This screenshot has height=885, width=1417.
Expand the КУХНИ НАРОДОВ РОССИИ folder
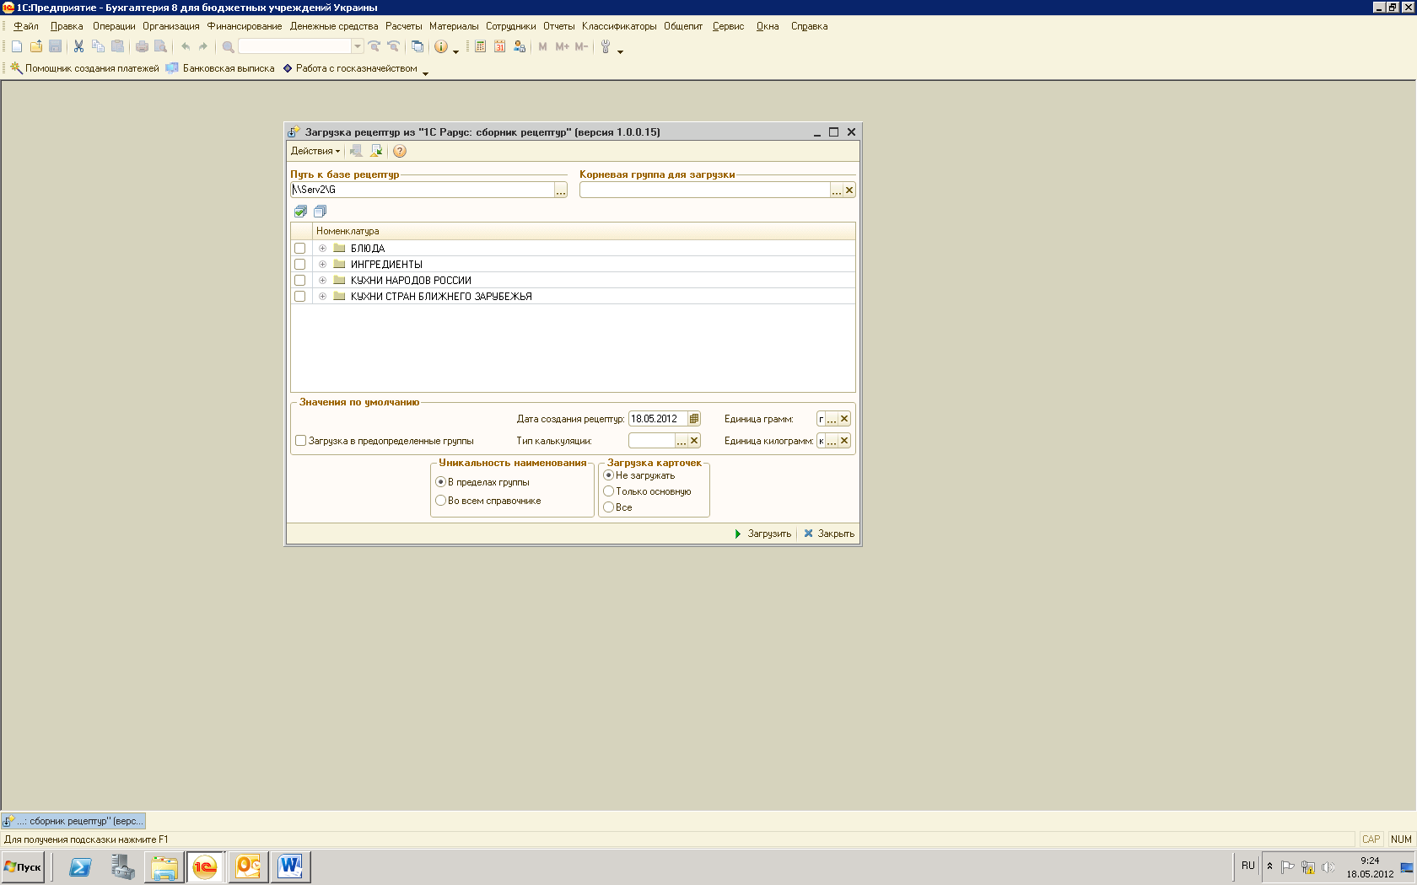coord(322,281)
